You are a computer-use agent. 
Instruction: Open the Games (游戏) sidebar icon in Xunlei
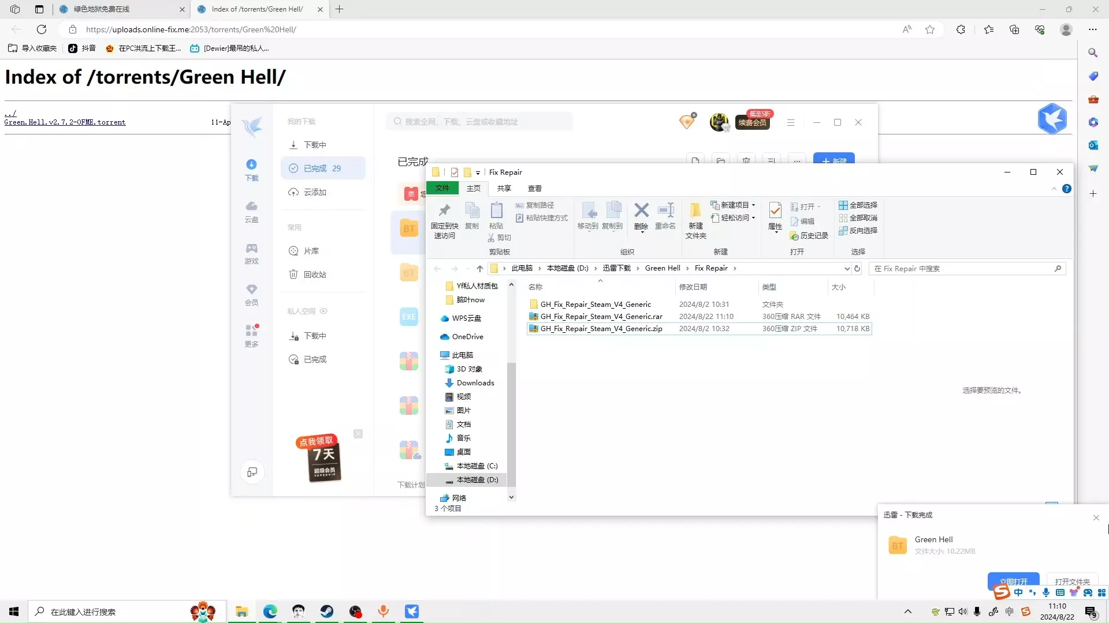point(251,254)
